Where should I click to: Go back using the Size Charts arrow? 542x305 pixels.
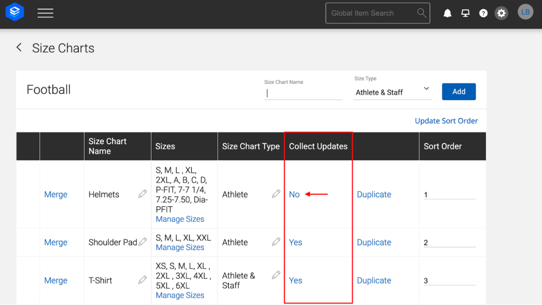19,48
